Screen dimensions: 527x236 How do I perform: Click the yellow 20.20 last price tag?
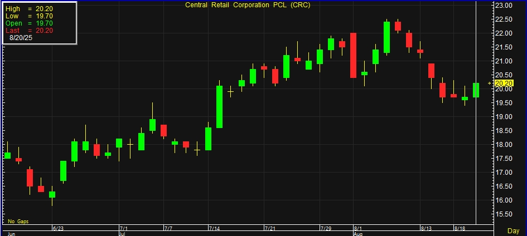pos(504,83)
